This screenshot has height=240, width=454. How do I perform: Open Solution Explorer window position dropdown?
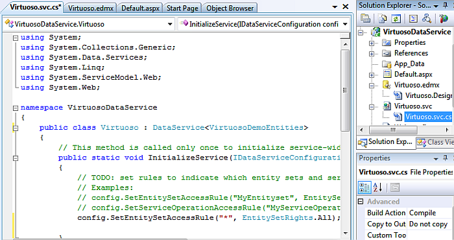tap(436, 5)
